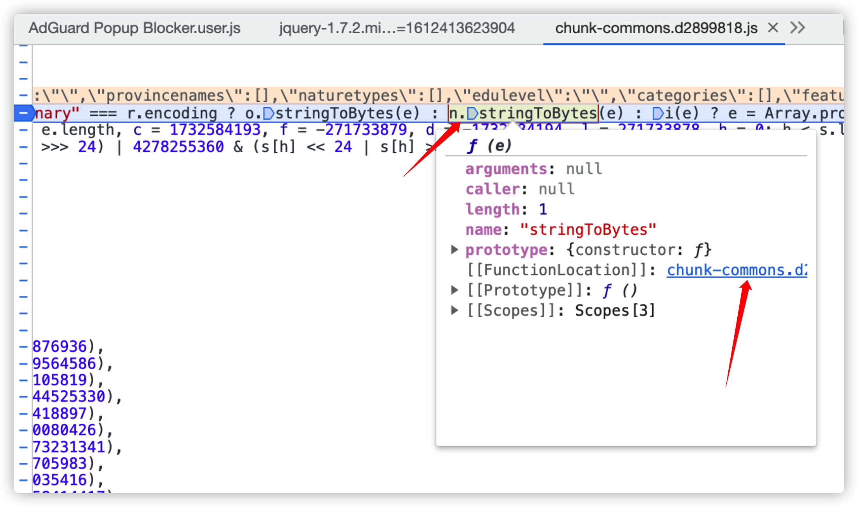The image size is (858, 507).
Task: Expand the [[Prototype]] entry
Action: pyautogui.click(x=454, y=290)
